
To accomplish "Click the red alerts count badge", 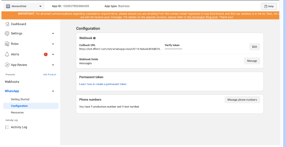I will 46,54.
